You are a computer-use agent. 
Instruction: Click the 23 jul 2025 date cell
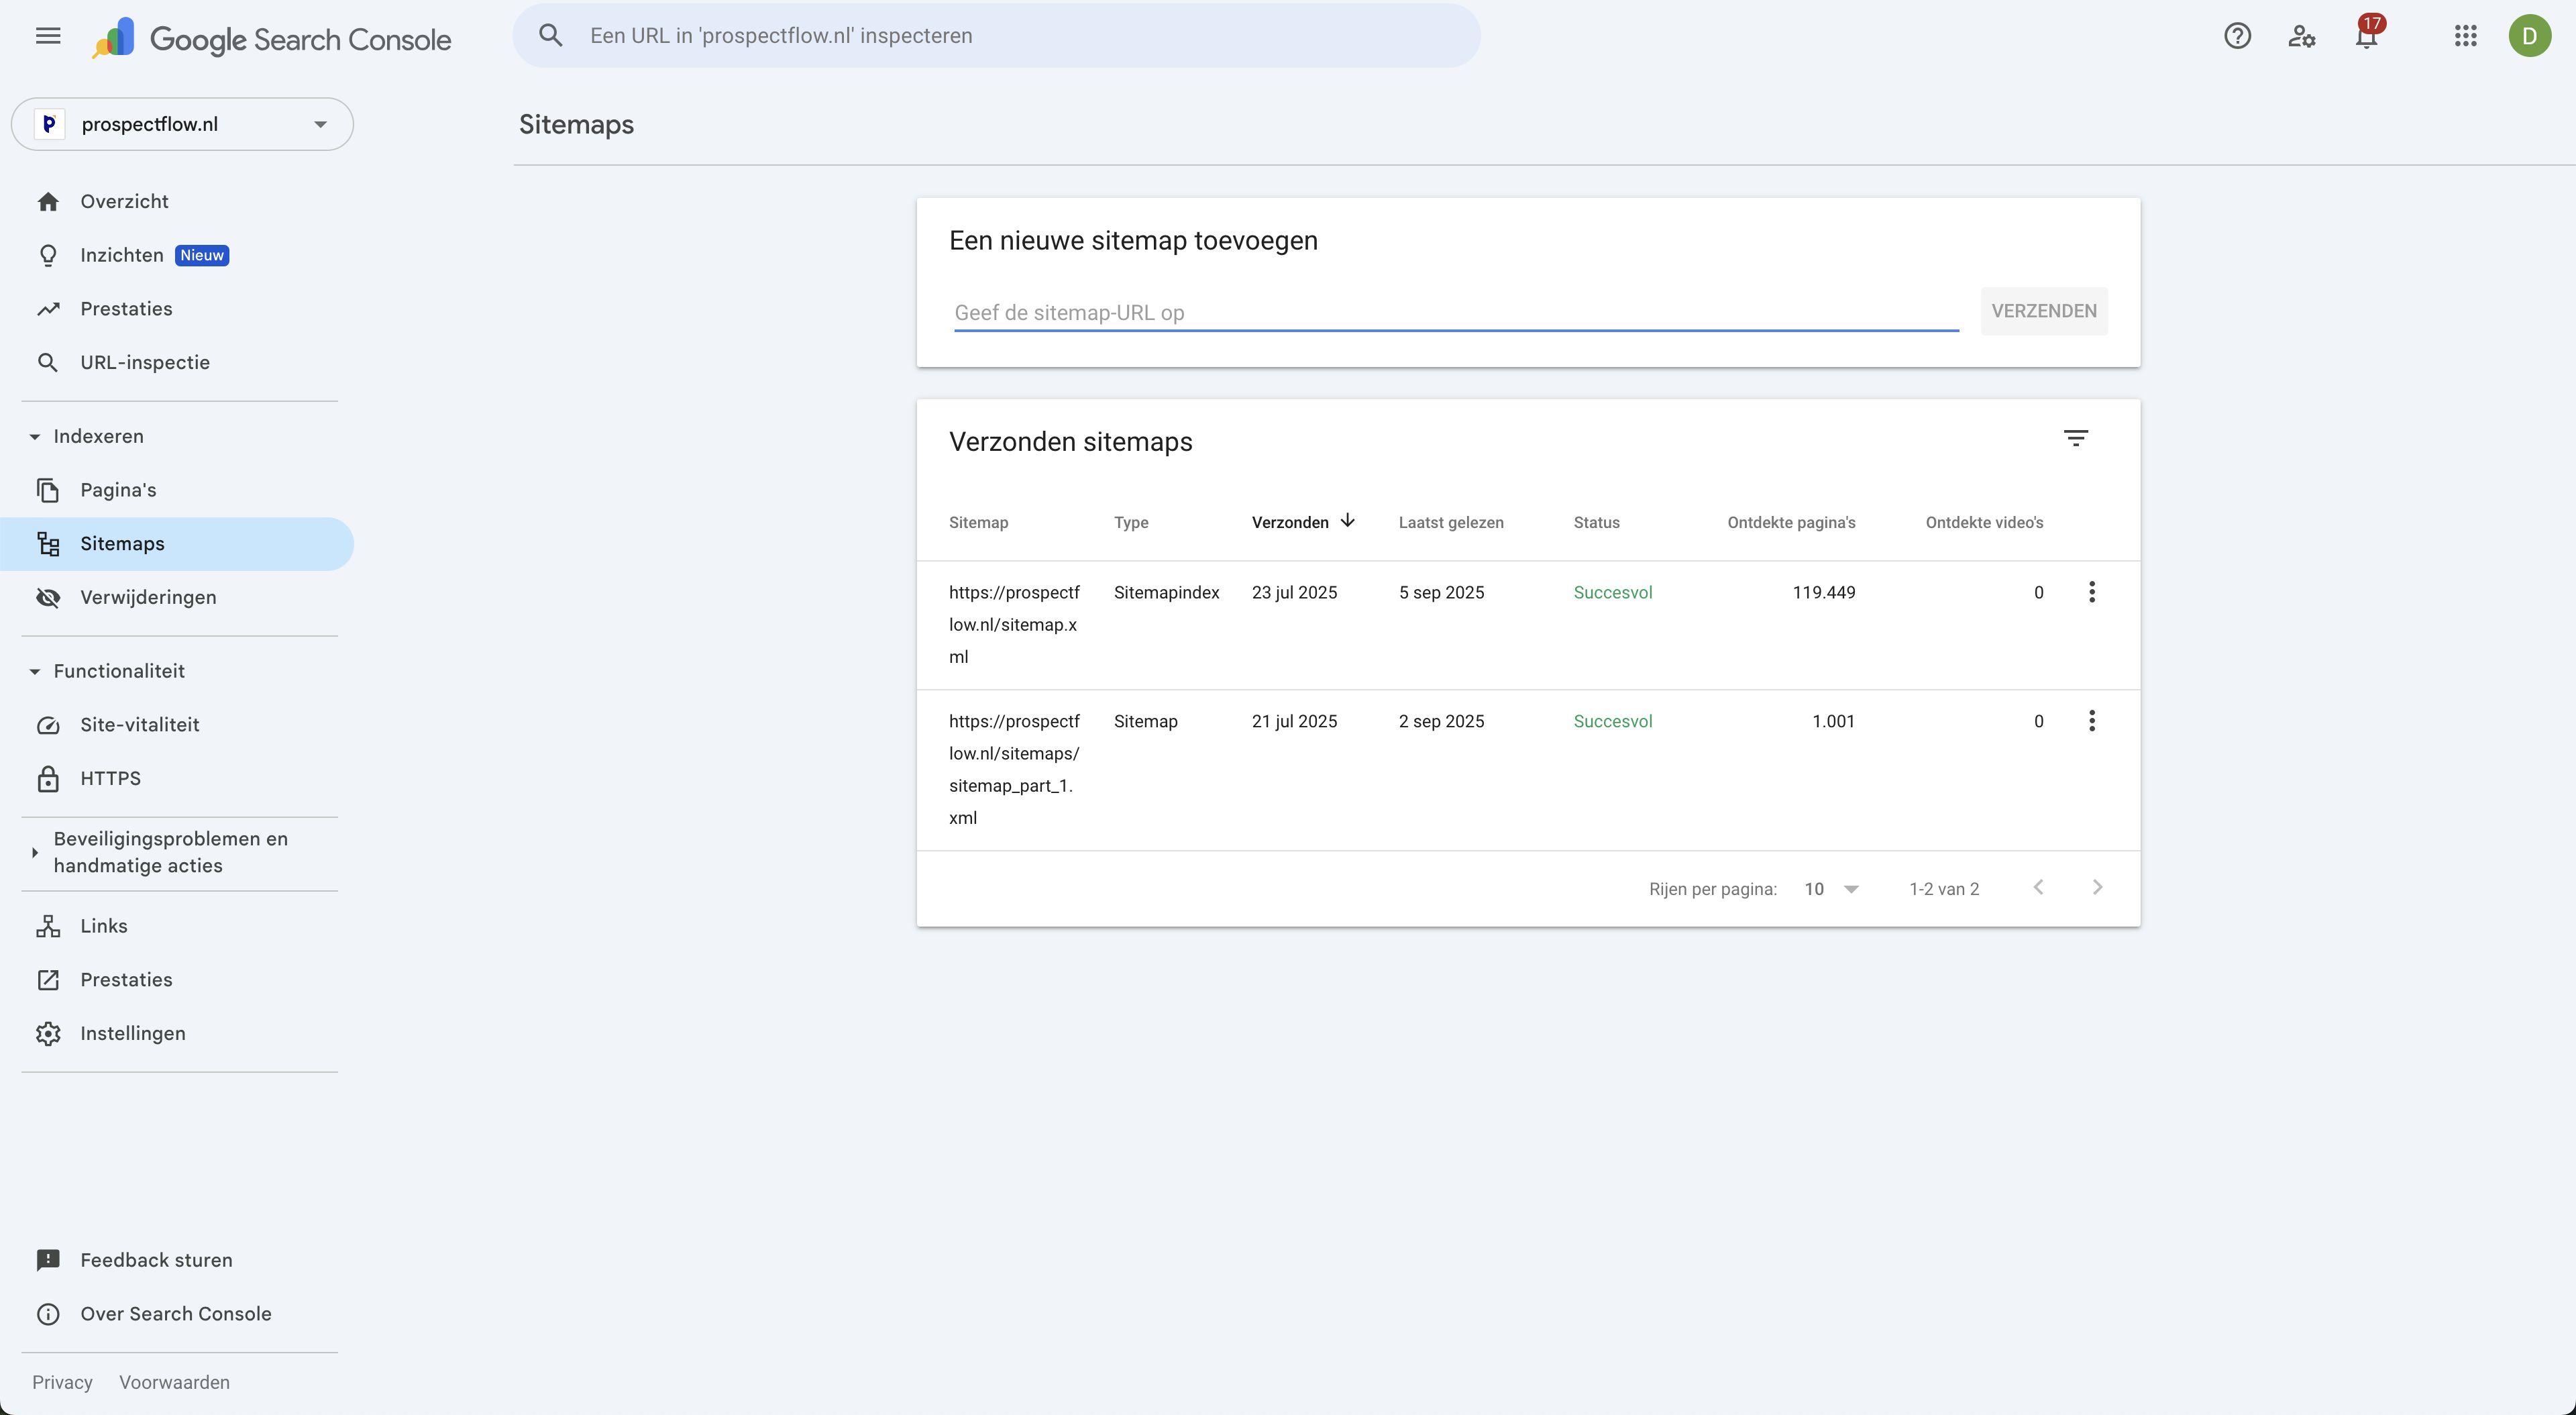(1294, 592)
